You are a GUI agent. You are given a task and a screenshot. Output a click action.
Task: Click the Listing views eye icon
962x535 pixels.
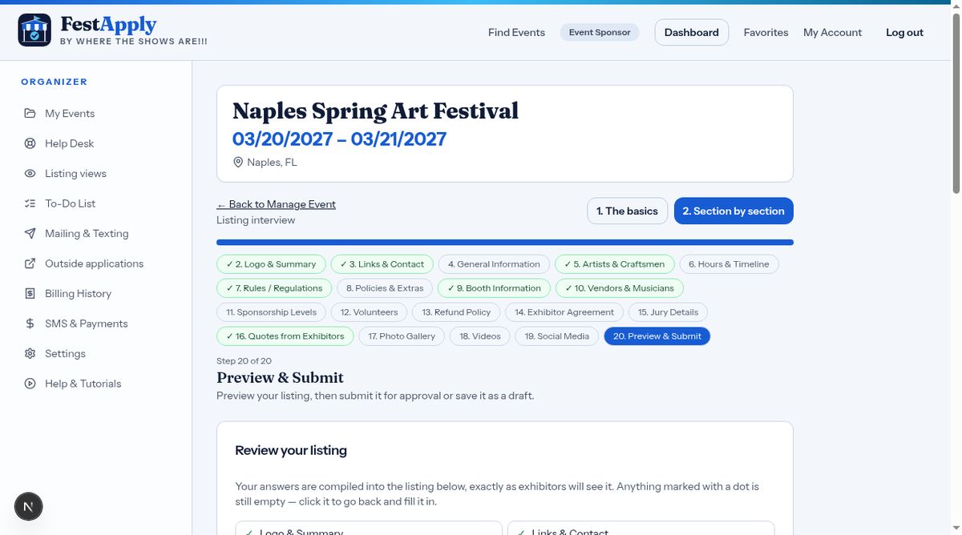point(30,173)
